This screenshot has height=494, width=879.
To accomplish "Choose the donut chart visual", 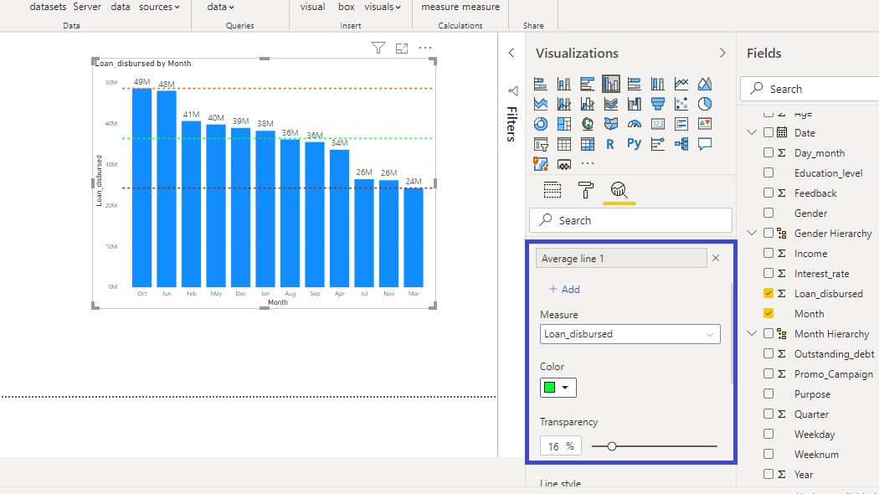I will coord(541,124).
